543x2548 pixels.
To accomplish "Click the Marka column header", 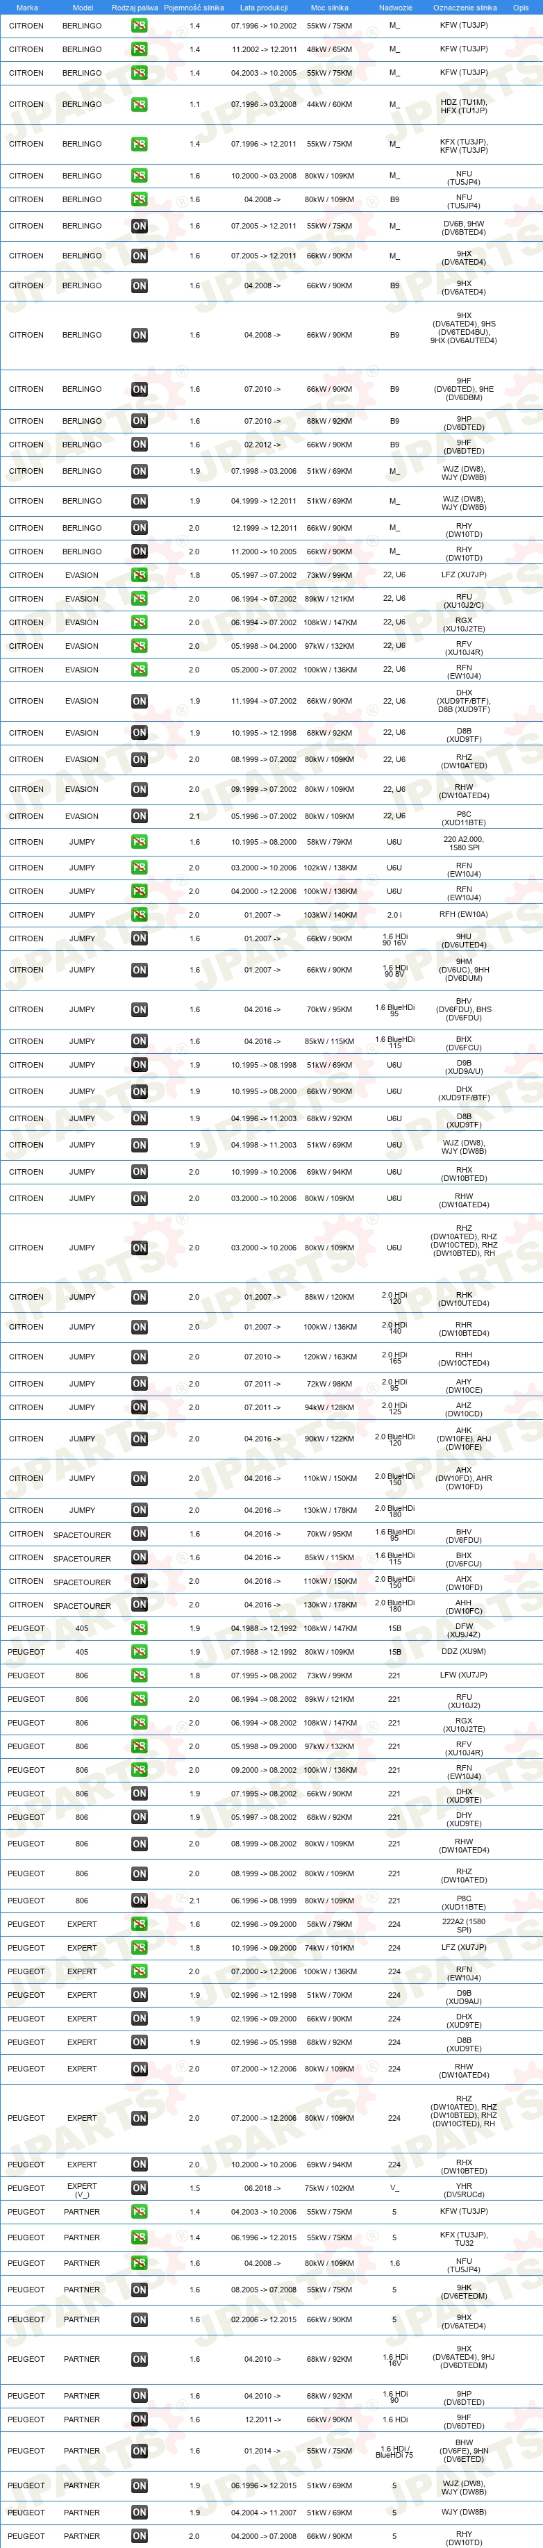I will 26,7.
